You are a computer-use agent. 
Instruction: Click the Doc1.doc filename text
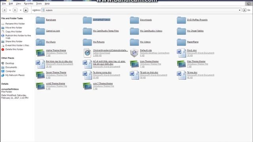click(192, 50)
